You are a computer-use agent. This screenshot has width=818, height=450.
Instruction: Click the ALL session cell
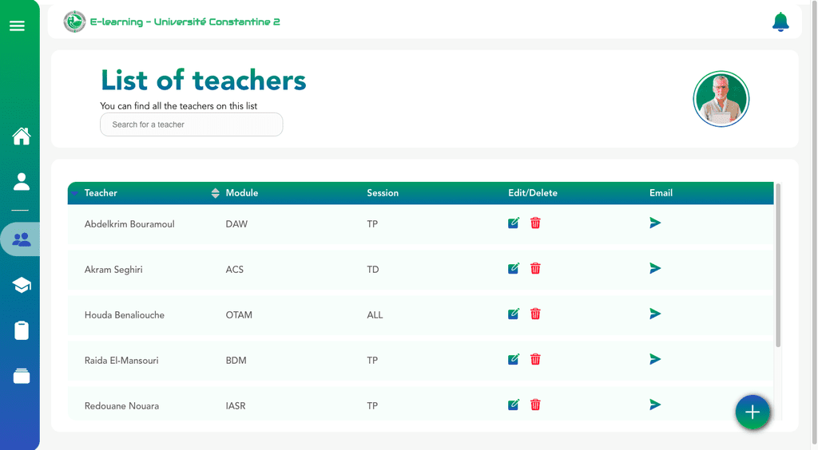coord(375,314)
